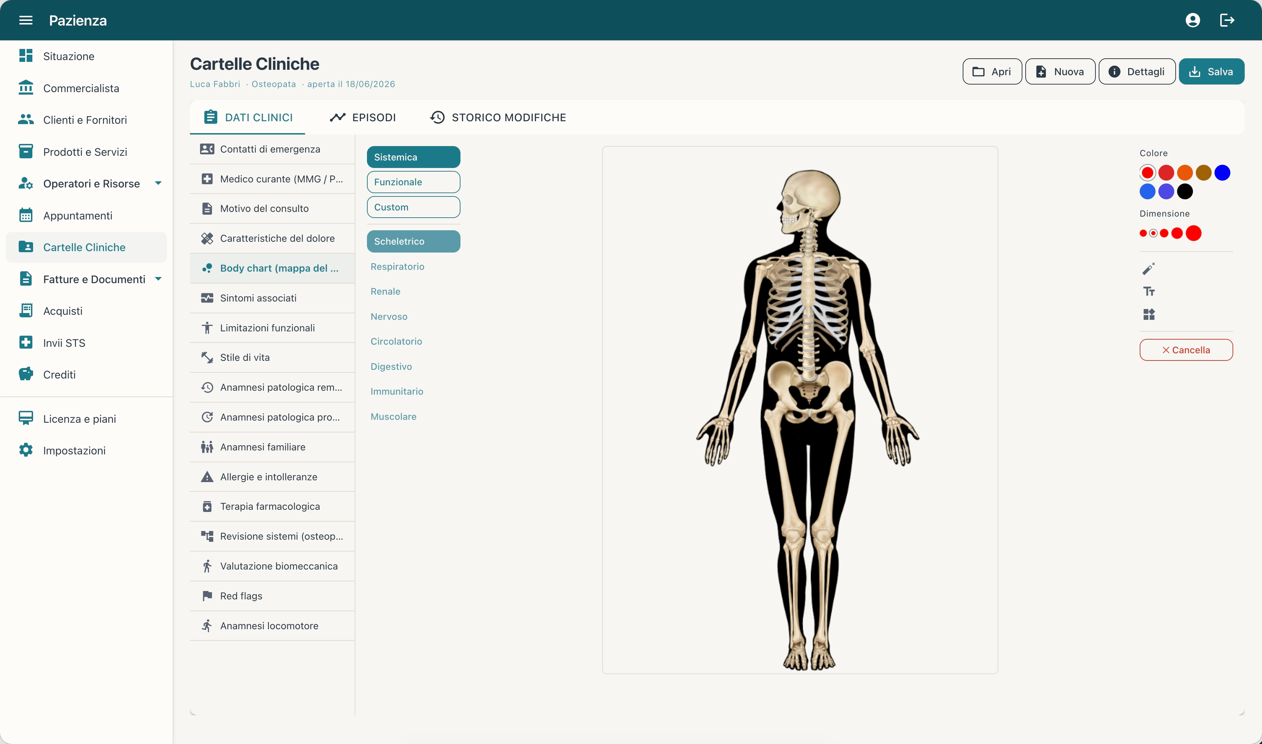1262x744 pixels.
Task: Click the Nuova button
Action: pyautogui.click(x=1060, y=71)
